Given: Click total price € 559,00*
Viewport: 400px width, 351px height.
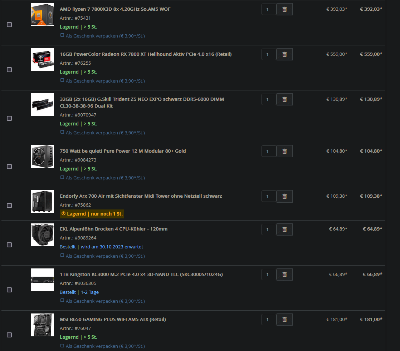Looking at the screenshot, I should [x=371, y=54].
